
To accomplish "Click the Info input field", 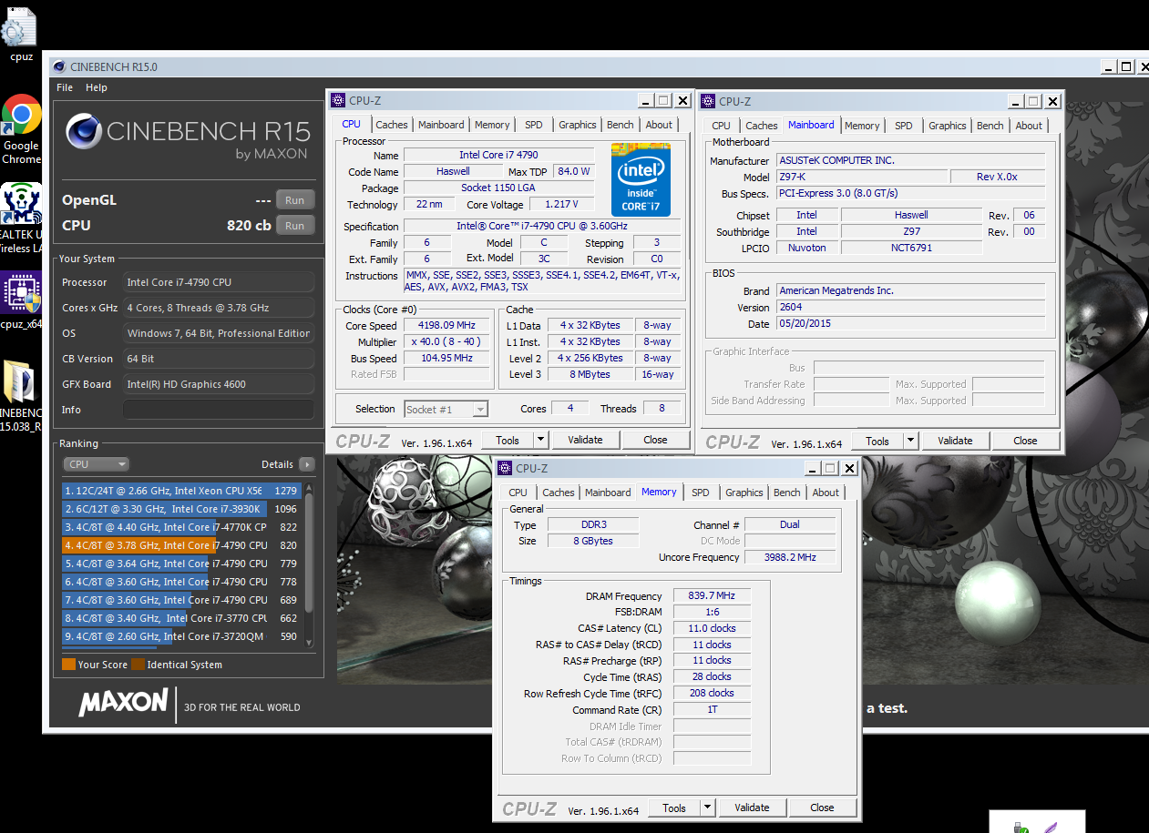I will coord(219,410).
